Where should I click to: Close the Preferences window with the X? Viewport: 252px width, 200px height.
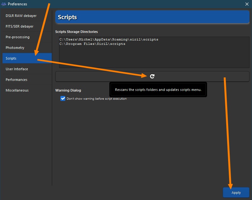coord(246,4)
